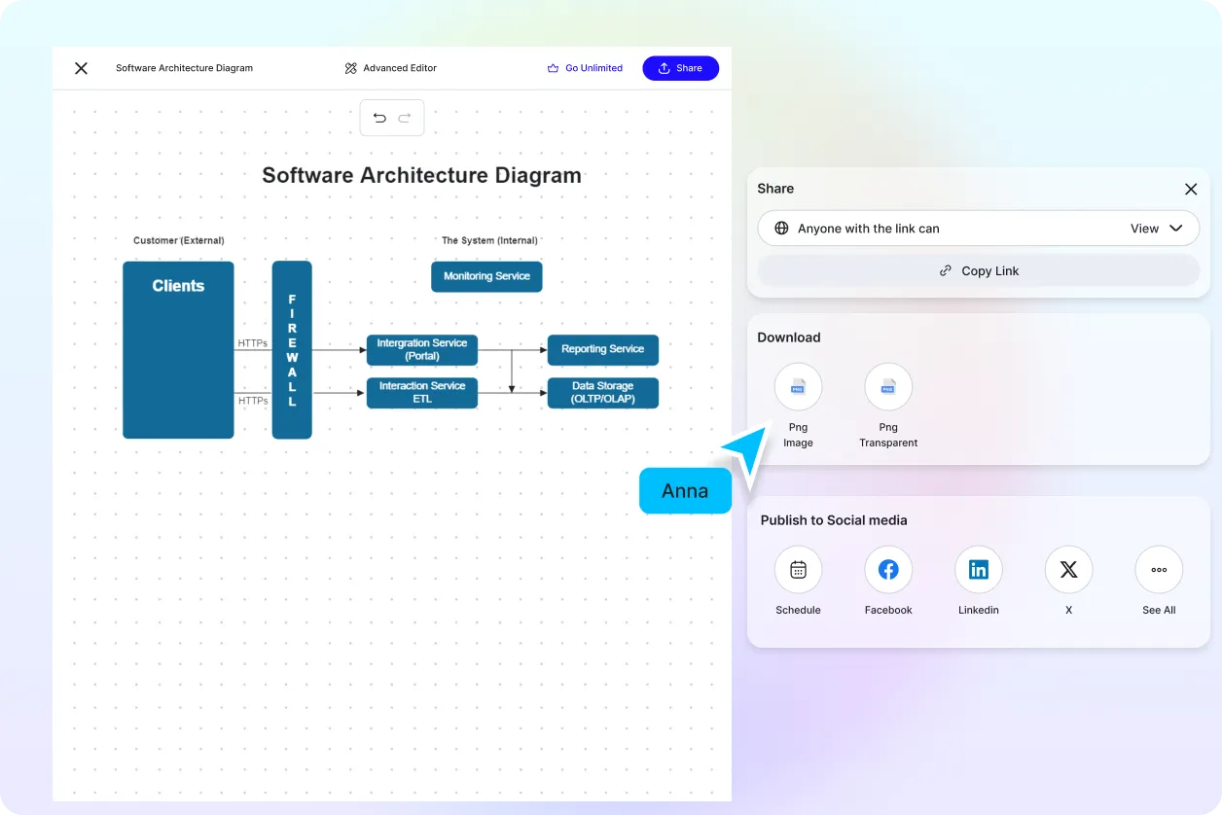Copy the share link
Viewport: 1222px width, 815px height.
tap(979, 271)
